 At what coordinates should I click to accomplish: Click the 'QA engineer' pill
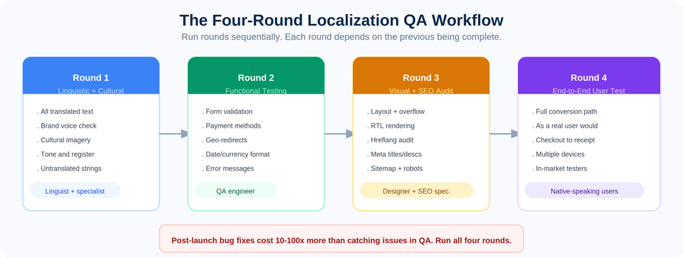pos(235,190)
